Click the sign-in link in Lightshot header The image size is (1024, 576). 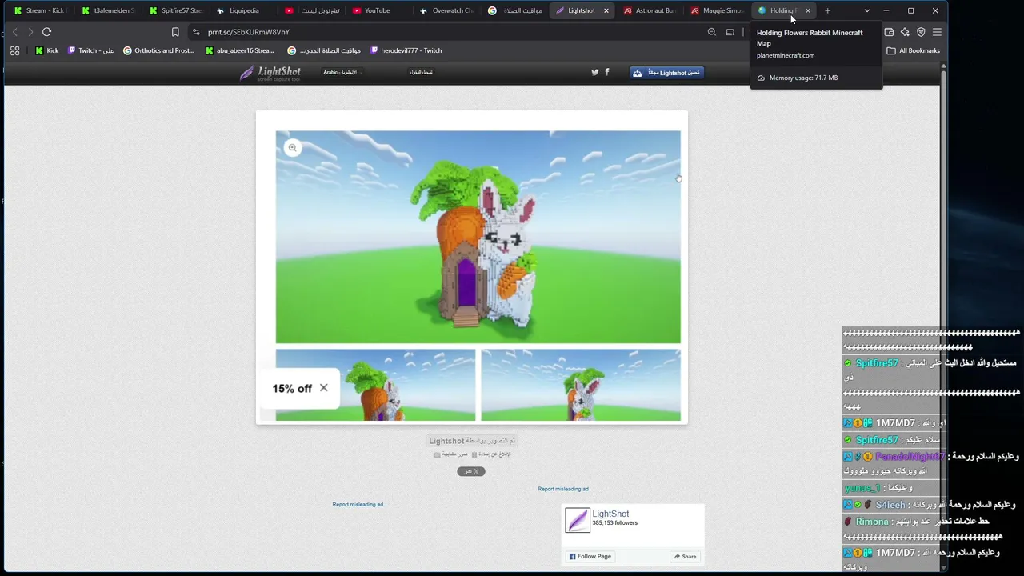(x=421, y=72)
